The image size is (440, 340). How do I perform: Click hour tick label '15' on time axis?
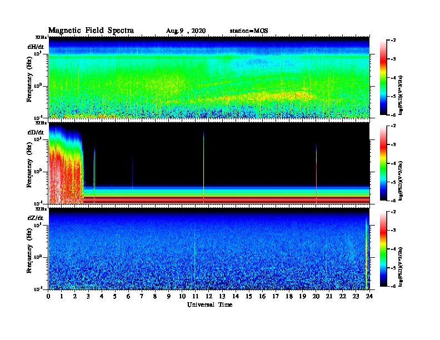[x=249, y=296]
